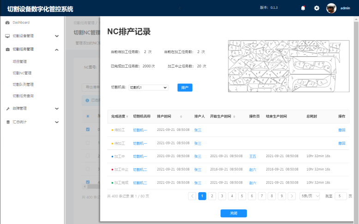359x224 pixels.
Task: Click the 导出清单 button behind dialog
Action: pos(91,87)
